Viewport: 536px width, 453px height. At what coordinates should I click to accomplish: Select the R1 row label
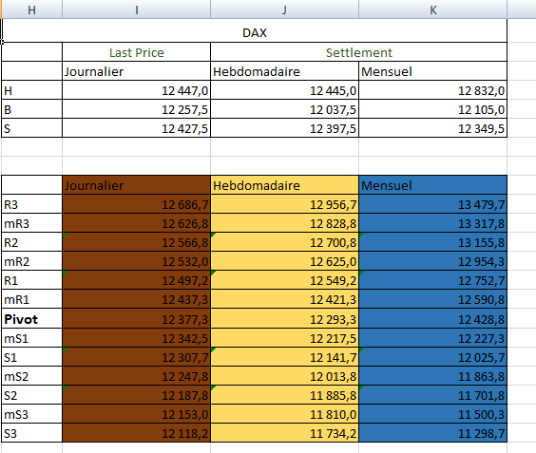pos(31,280)
